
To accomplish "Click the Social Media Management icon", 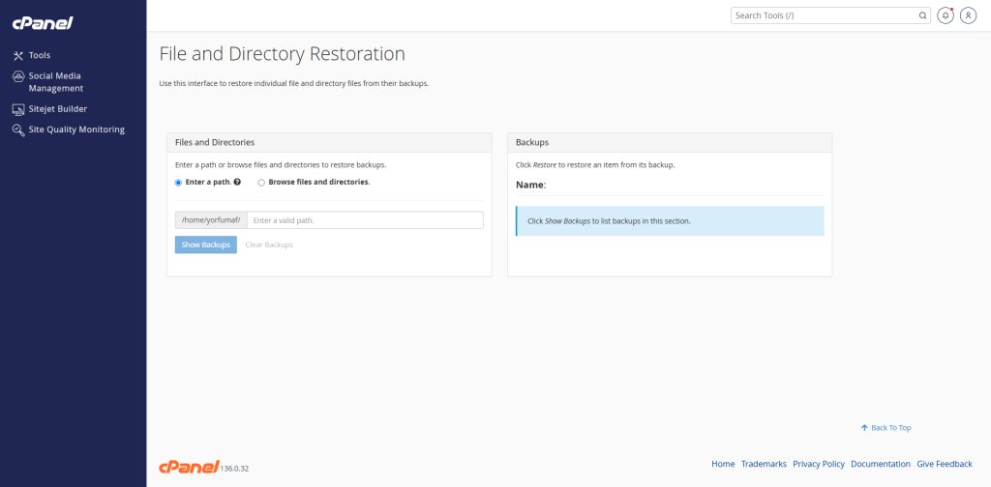I will (18, 76).
